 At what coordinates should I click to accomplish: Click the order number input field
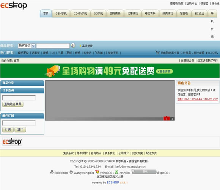[x=19, y=98]
